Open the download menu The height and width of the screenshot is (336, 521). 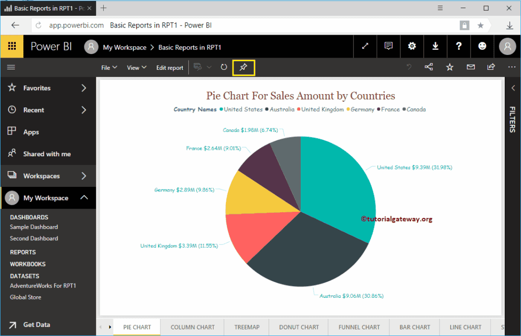pos(435,46)
